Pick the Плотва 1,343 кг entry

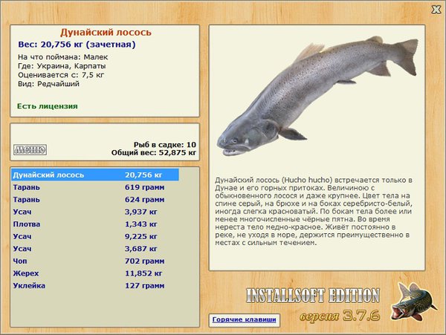coord(95,224)
